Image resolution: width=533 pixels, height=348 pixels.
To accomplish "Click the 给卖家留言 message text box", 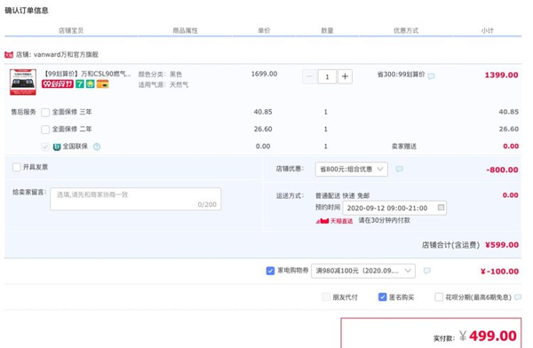I will tap(136, 199).
